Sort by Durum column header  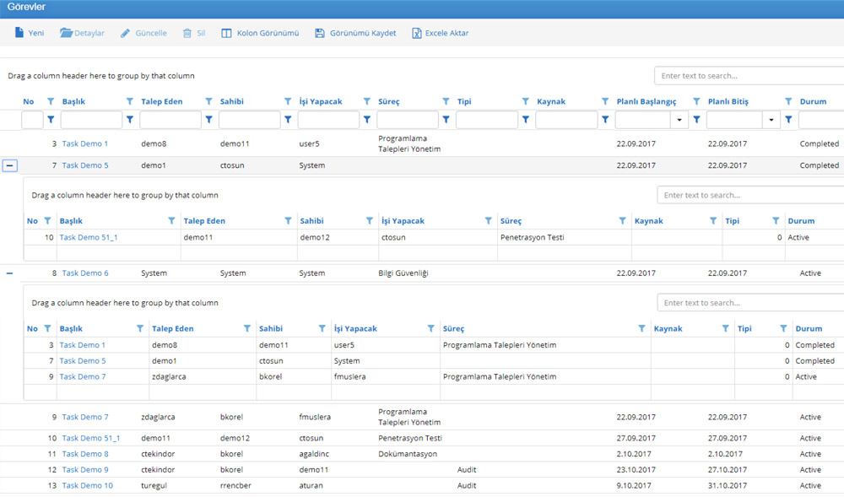(x=813, y=101)
